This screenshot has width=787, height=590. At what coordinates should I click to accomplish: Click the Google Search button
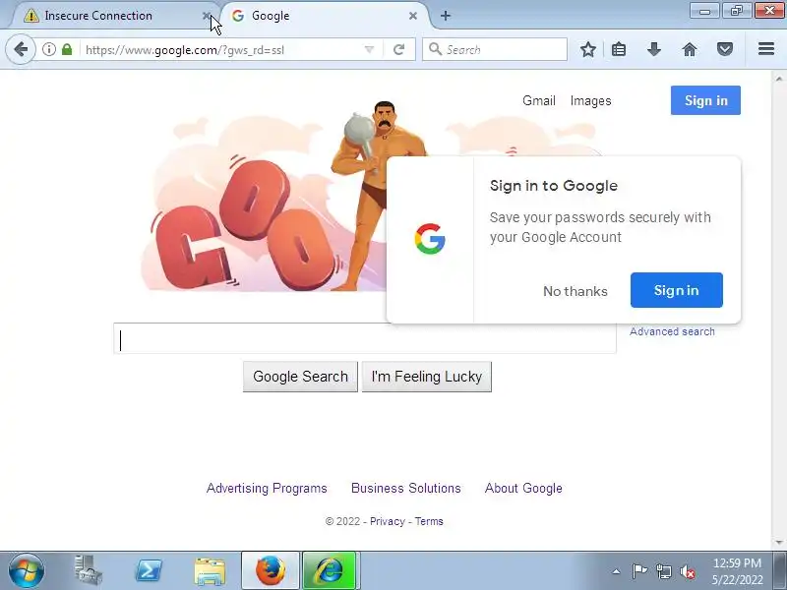pyautogui.click(x=300, y=377)
